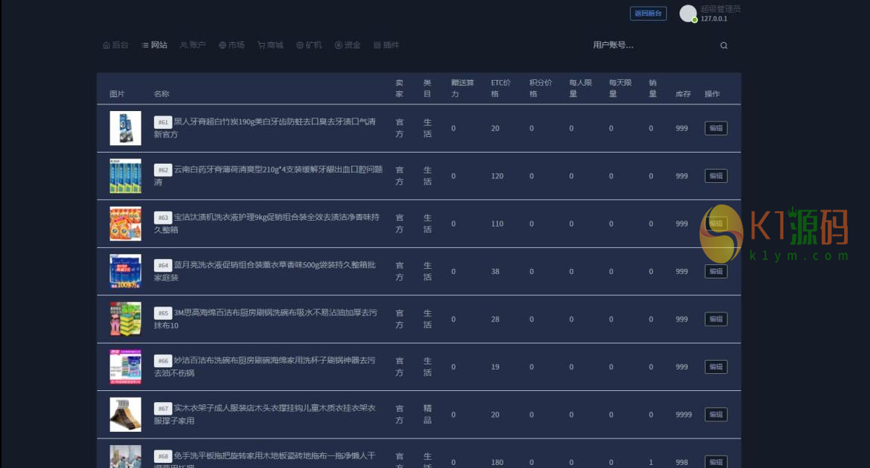Image resolution: width=870 pixels, height=468 pixels.
Task: Click the 名称 column header
Action: pyautogui.click(x=162, y=94)
